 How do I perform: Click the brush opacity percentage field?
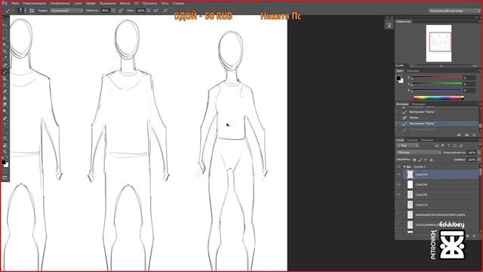(106, 11)
